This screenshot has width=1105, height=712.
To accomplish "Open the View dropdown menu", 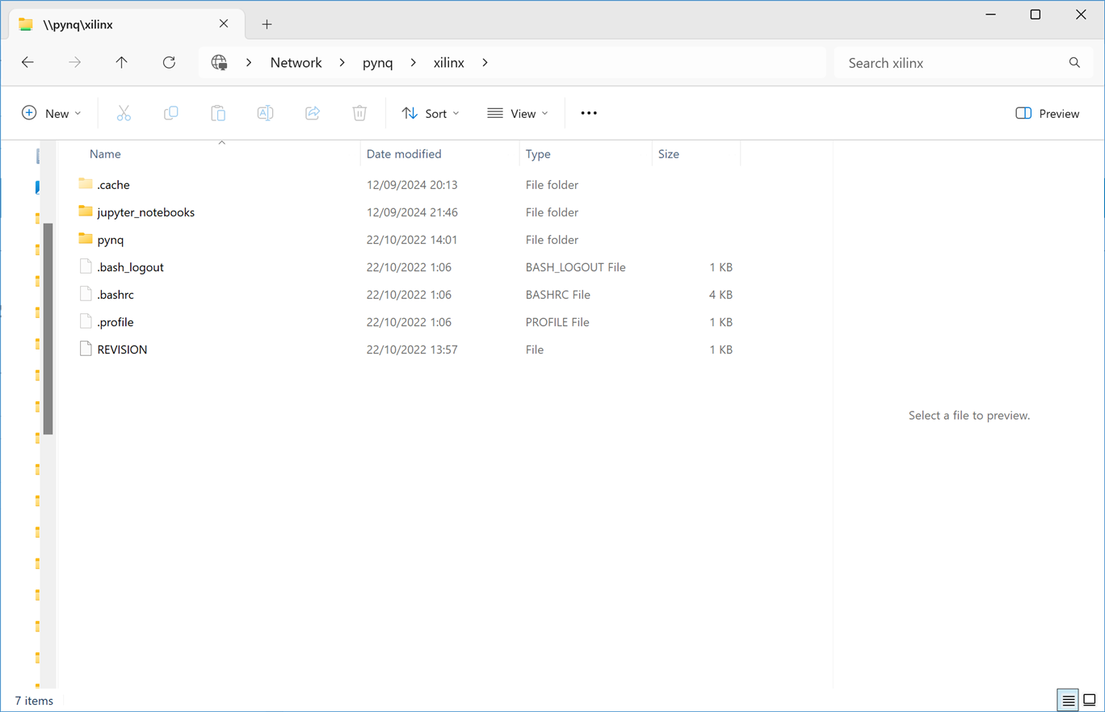I will [x=518, y=114].
